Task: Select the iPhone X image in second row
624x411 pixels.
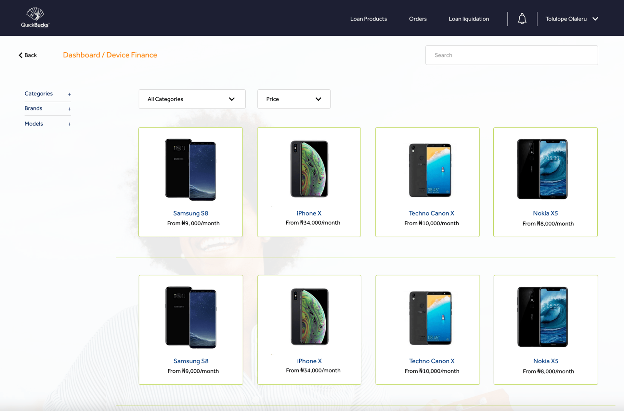Action: pyautogui.click(x=309, y=317)
